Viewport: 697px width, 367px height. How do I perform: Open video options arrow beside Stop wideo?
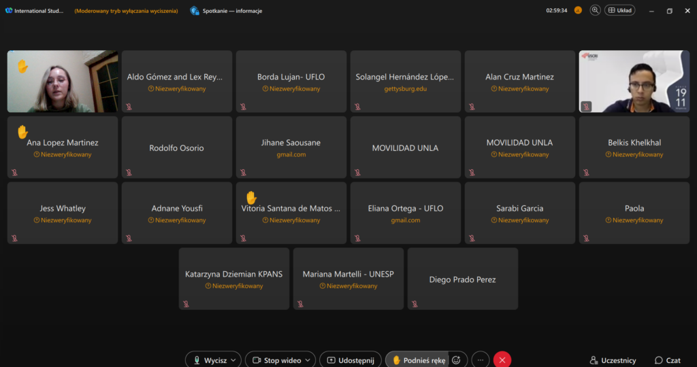pyautogui.click(x=308, y=360)
